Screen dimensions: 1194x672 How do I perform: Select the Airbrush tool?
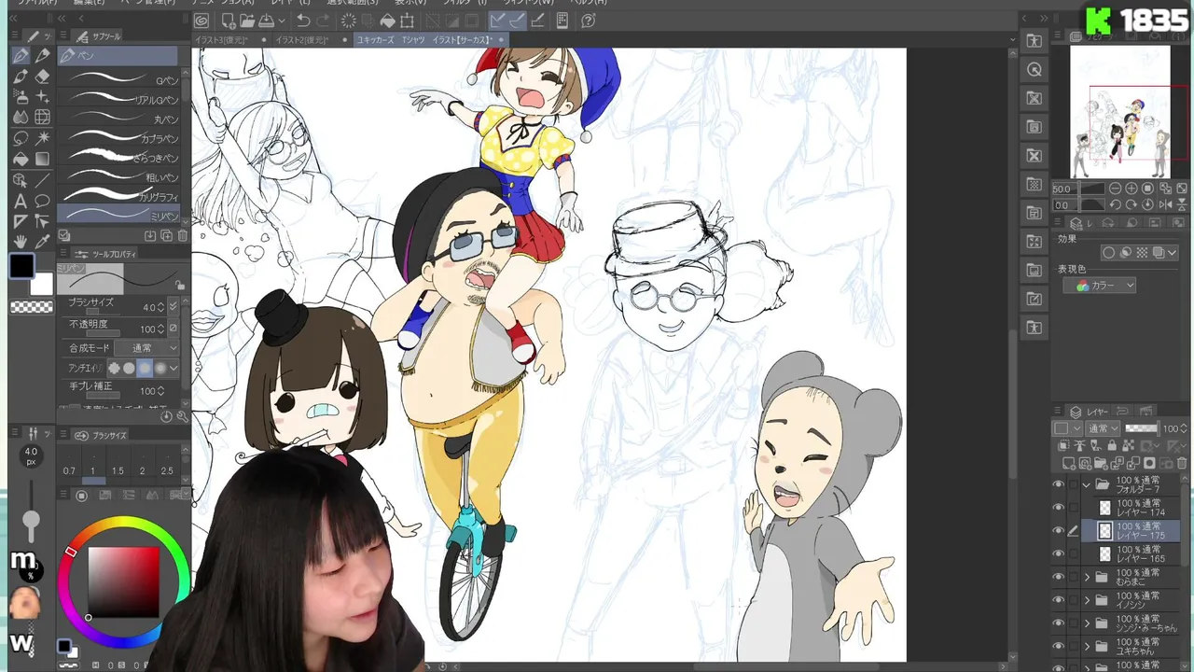point(21,97)
